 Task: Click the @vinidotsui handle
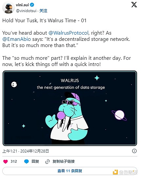[x=26, y=11]
